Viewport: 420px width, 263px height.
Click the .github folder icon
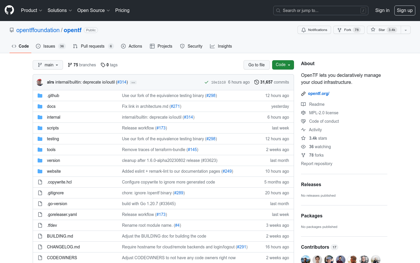[x=40, y=96]
